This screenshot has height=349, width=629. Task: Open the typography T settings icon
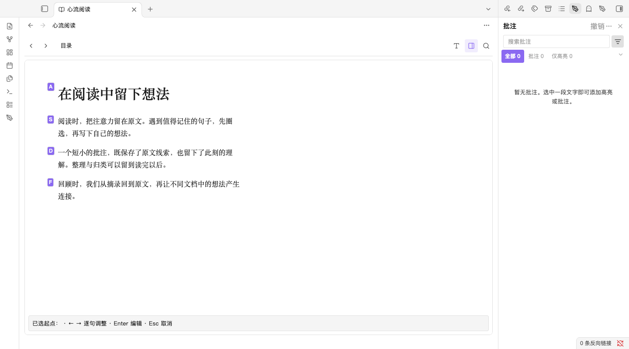(456, 46)
